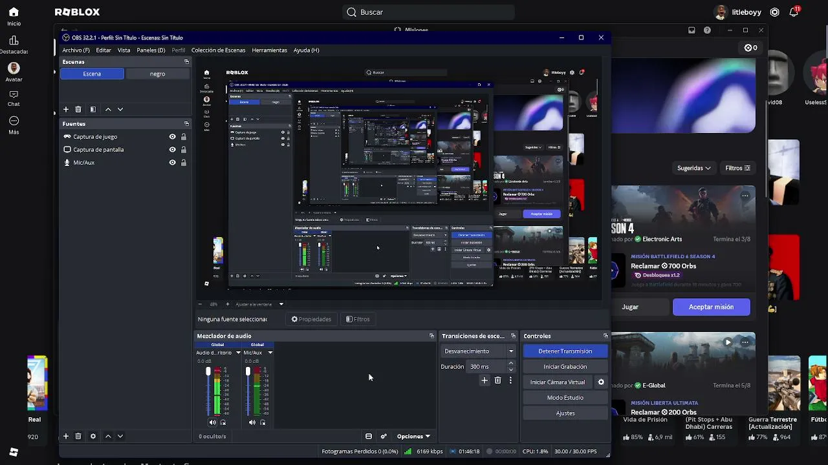Open the preview zoom Ajustar a la ventana dropdown

[x=259, y=304]
